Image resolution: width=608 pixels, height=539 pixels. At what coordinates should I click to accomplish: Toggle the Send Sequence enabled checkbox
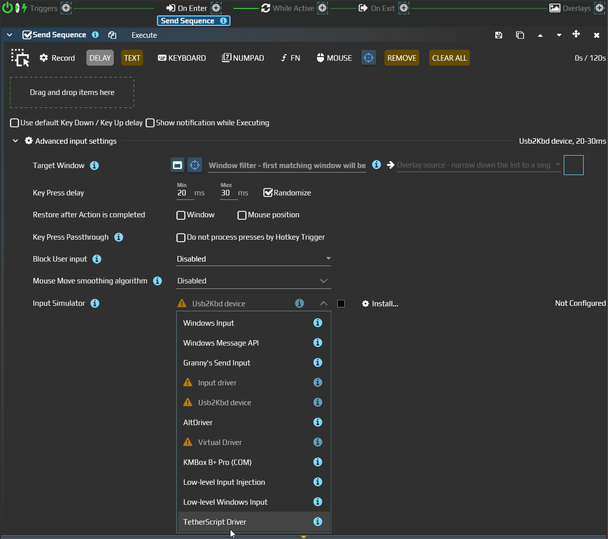coord(27,35)
